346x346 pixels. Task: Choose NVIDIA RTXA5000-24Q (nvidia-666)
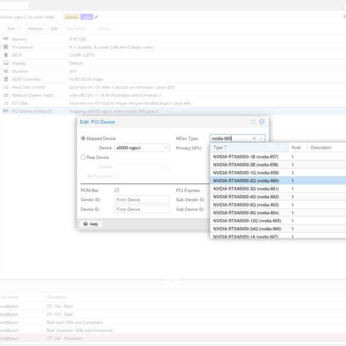tap(278, 229)
